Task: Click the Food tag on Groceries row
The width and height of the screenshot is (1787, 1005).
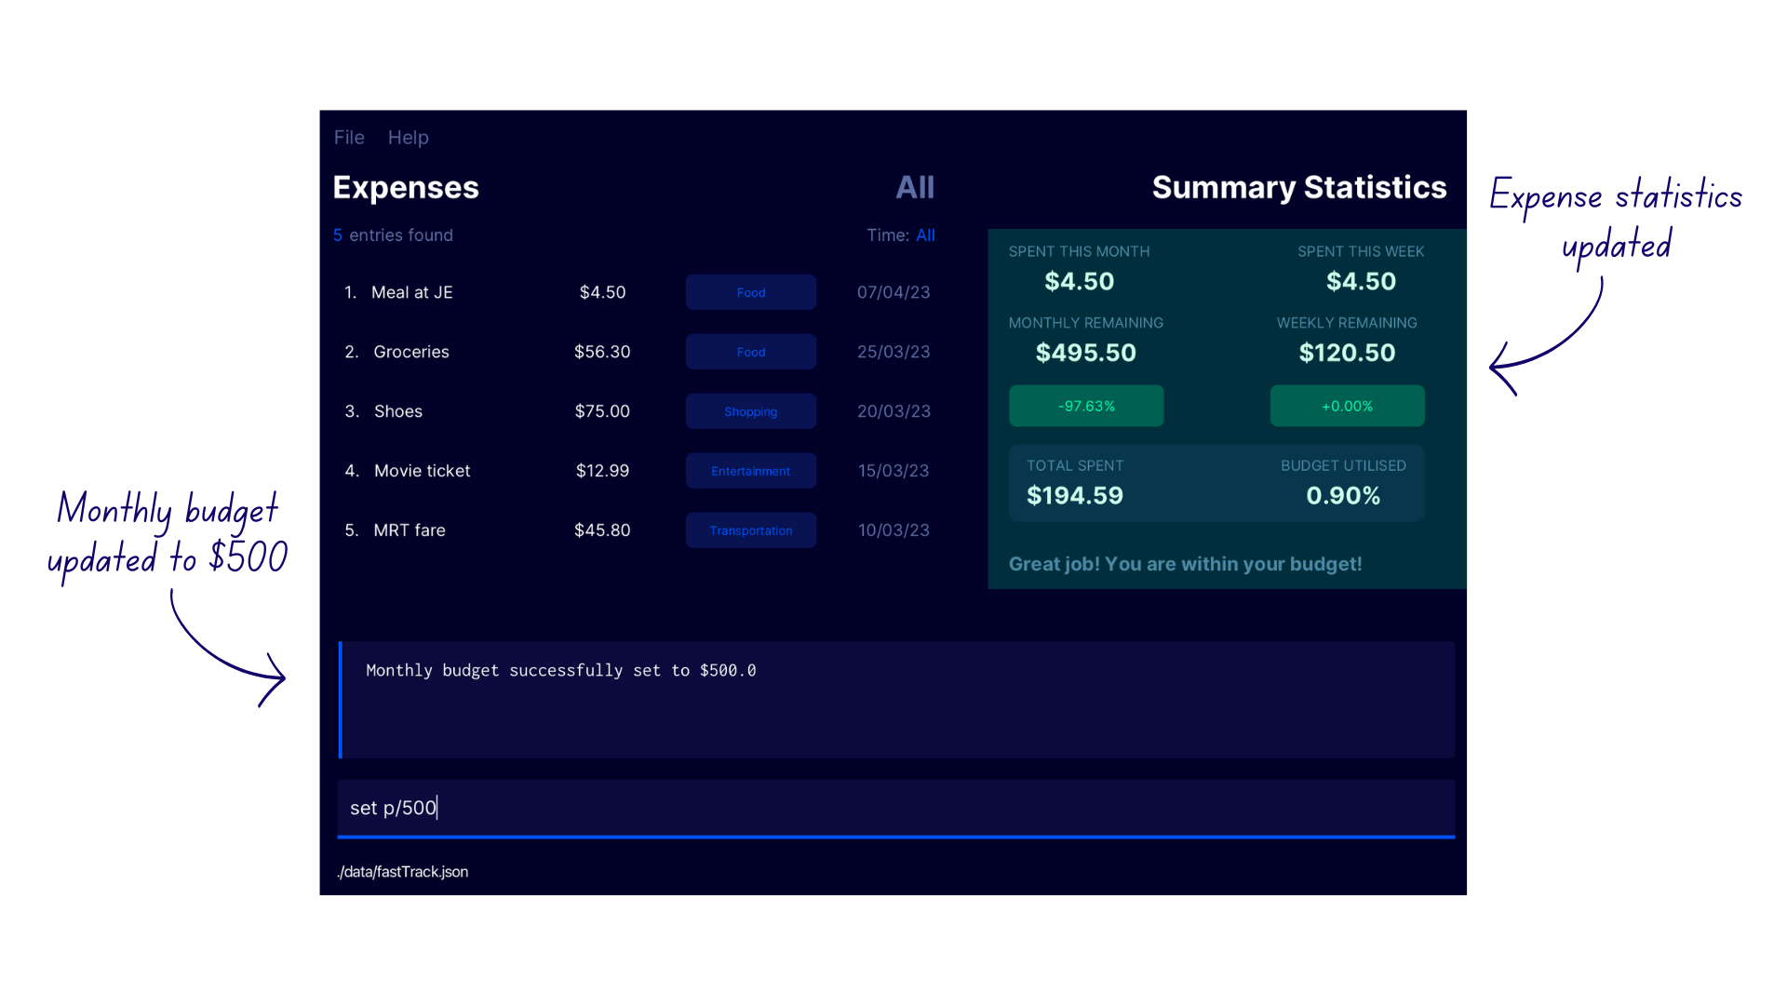Action: 751,352
